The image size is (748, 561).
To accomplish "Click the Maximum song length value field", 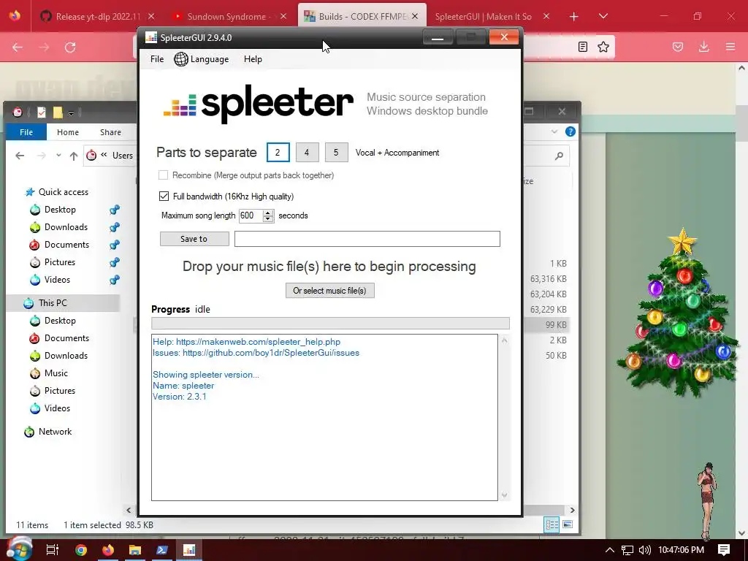I will (x=251, y=215).
